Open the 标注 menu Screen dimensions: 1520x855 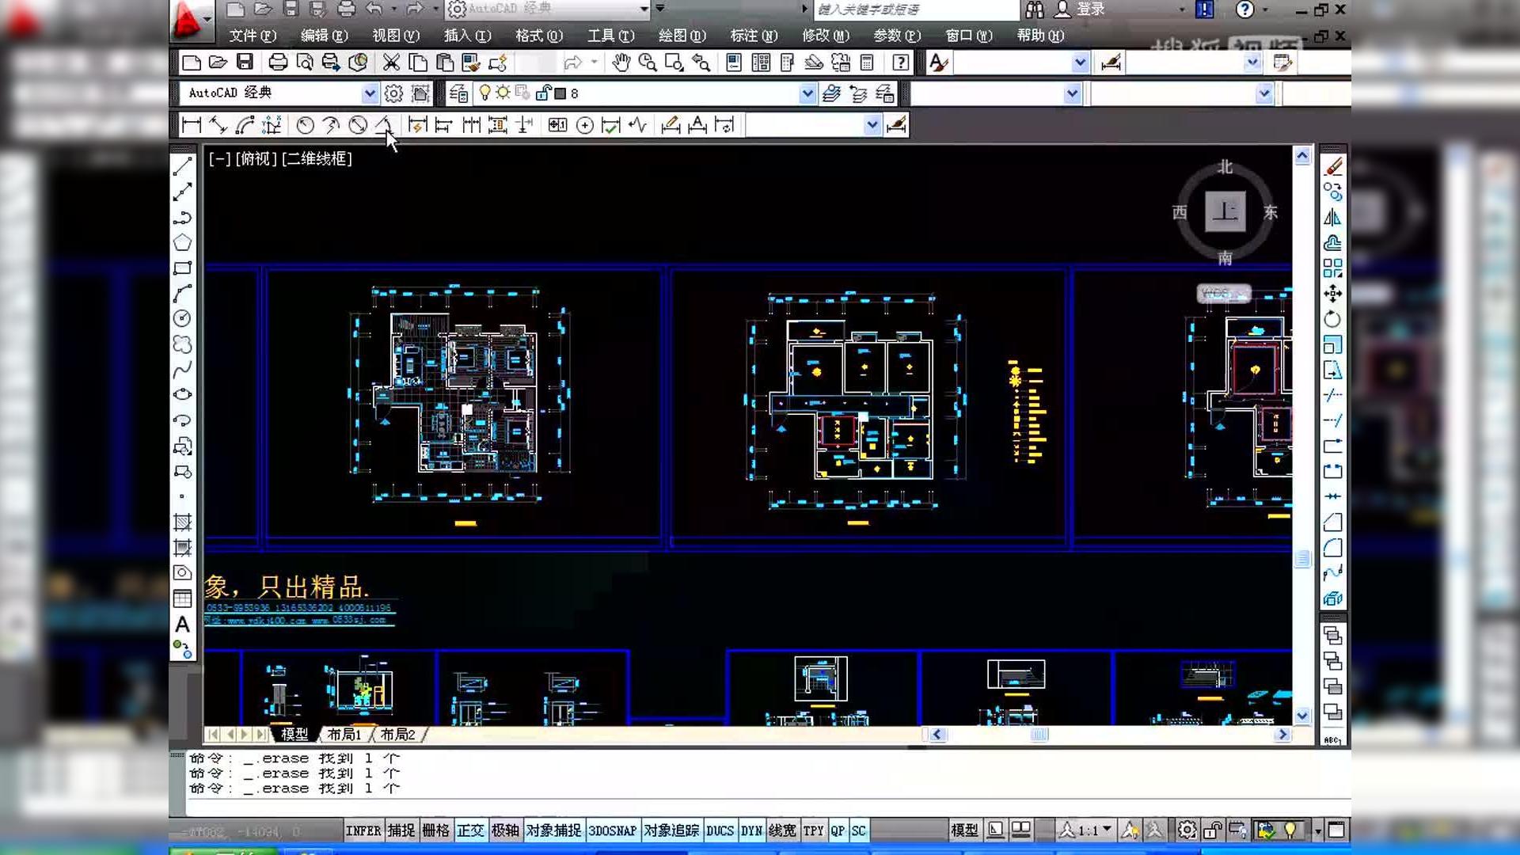[753, 36]
